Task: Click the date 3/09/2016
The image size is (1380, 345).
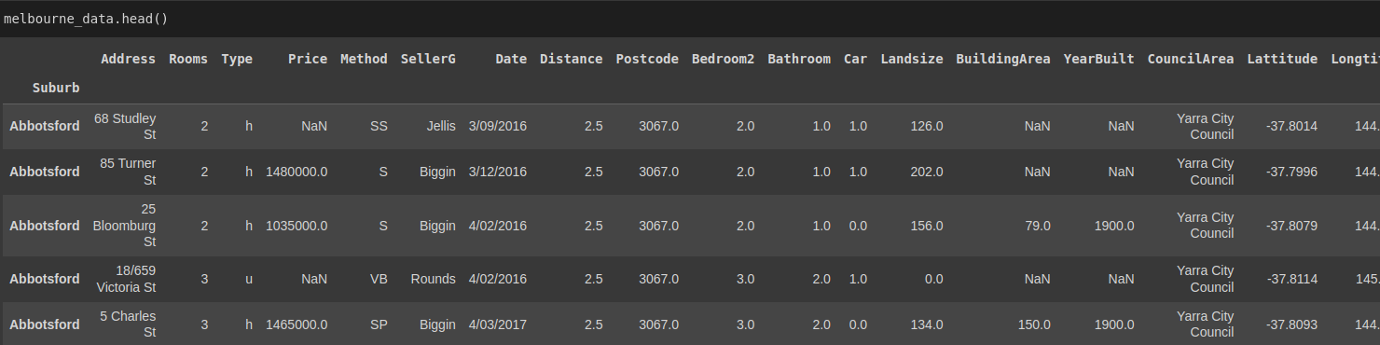Action: coord(498,126)
